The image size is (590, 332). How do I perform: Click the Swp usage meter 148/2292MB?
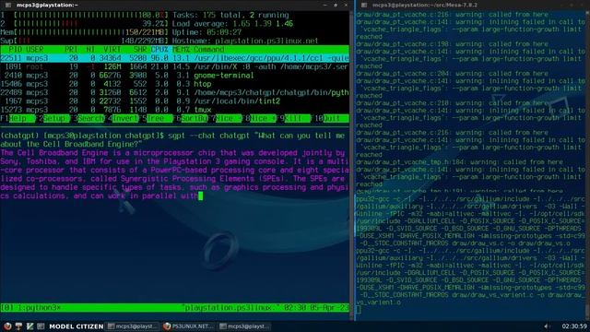click(x=84, y=41)
